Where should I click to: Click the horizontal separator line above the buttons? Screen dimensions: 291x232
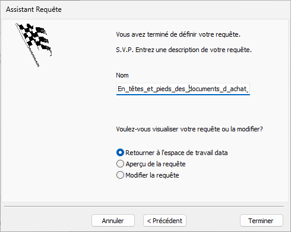144,207
